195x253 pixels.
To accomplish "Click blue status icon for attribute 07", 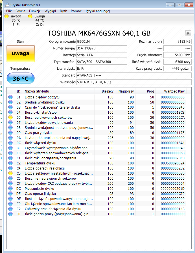I will pos(10,122).
